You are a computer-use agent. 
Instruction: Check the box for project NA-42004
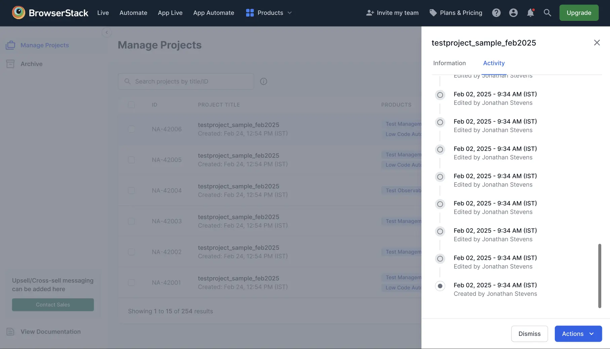coord(131,190)
